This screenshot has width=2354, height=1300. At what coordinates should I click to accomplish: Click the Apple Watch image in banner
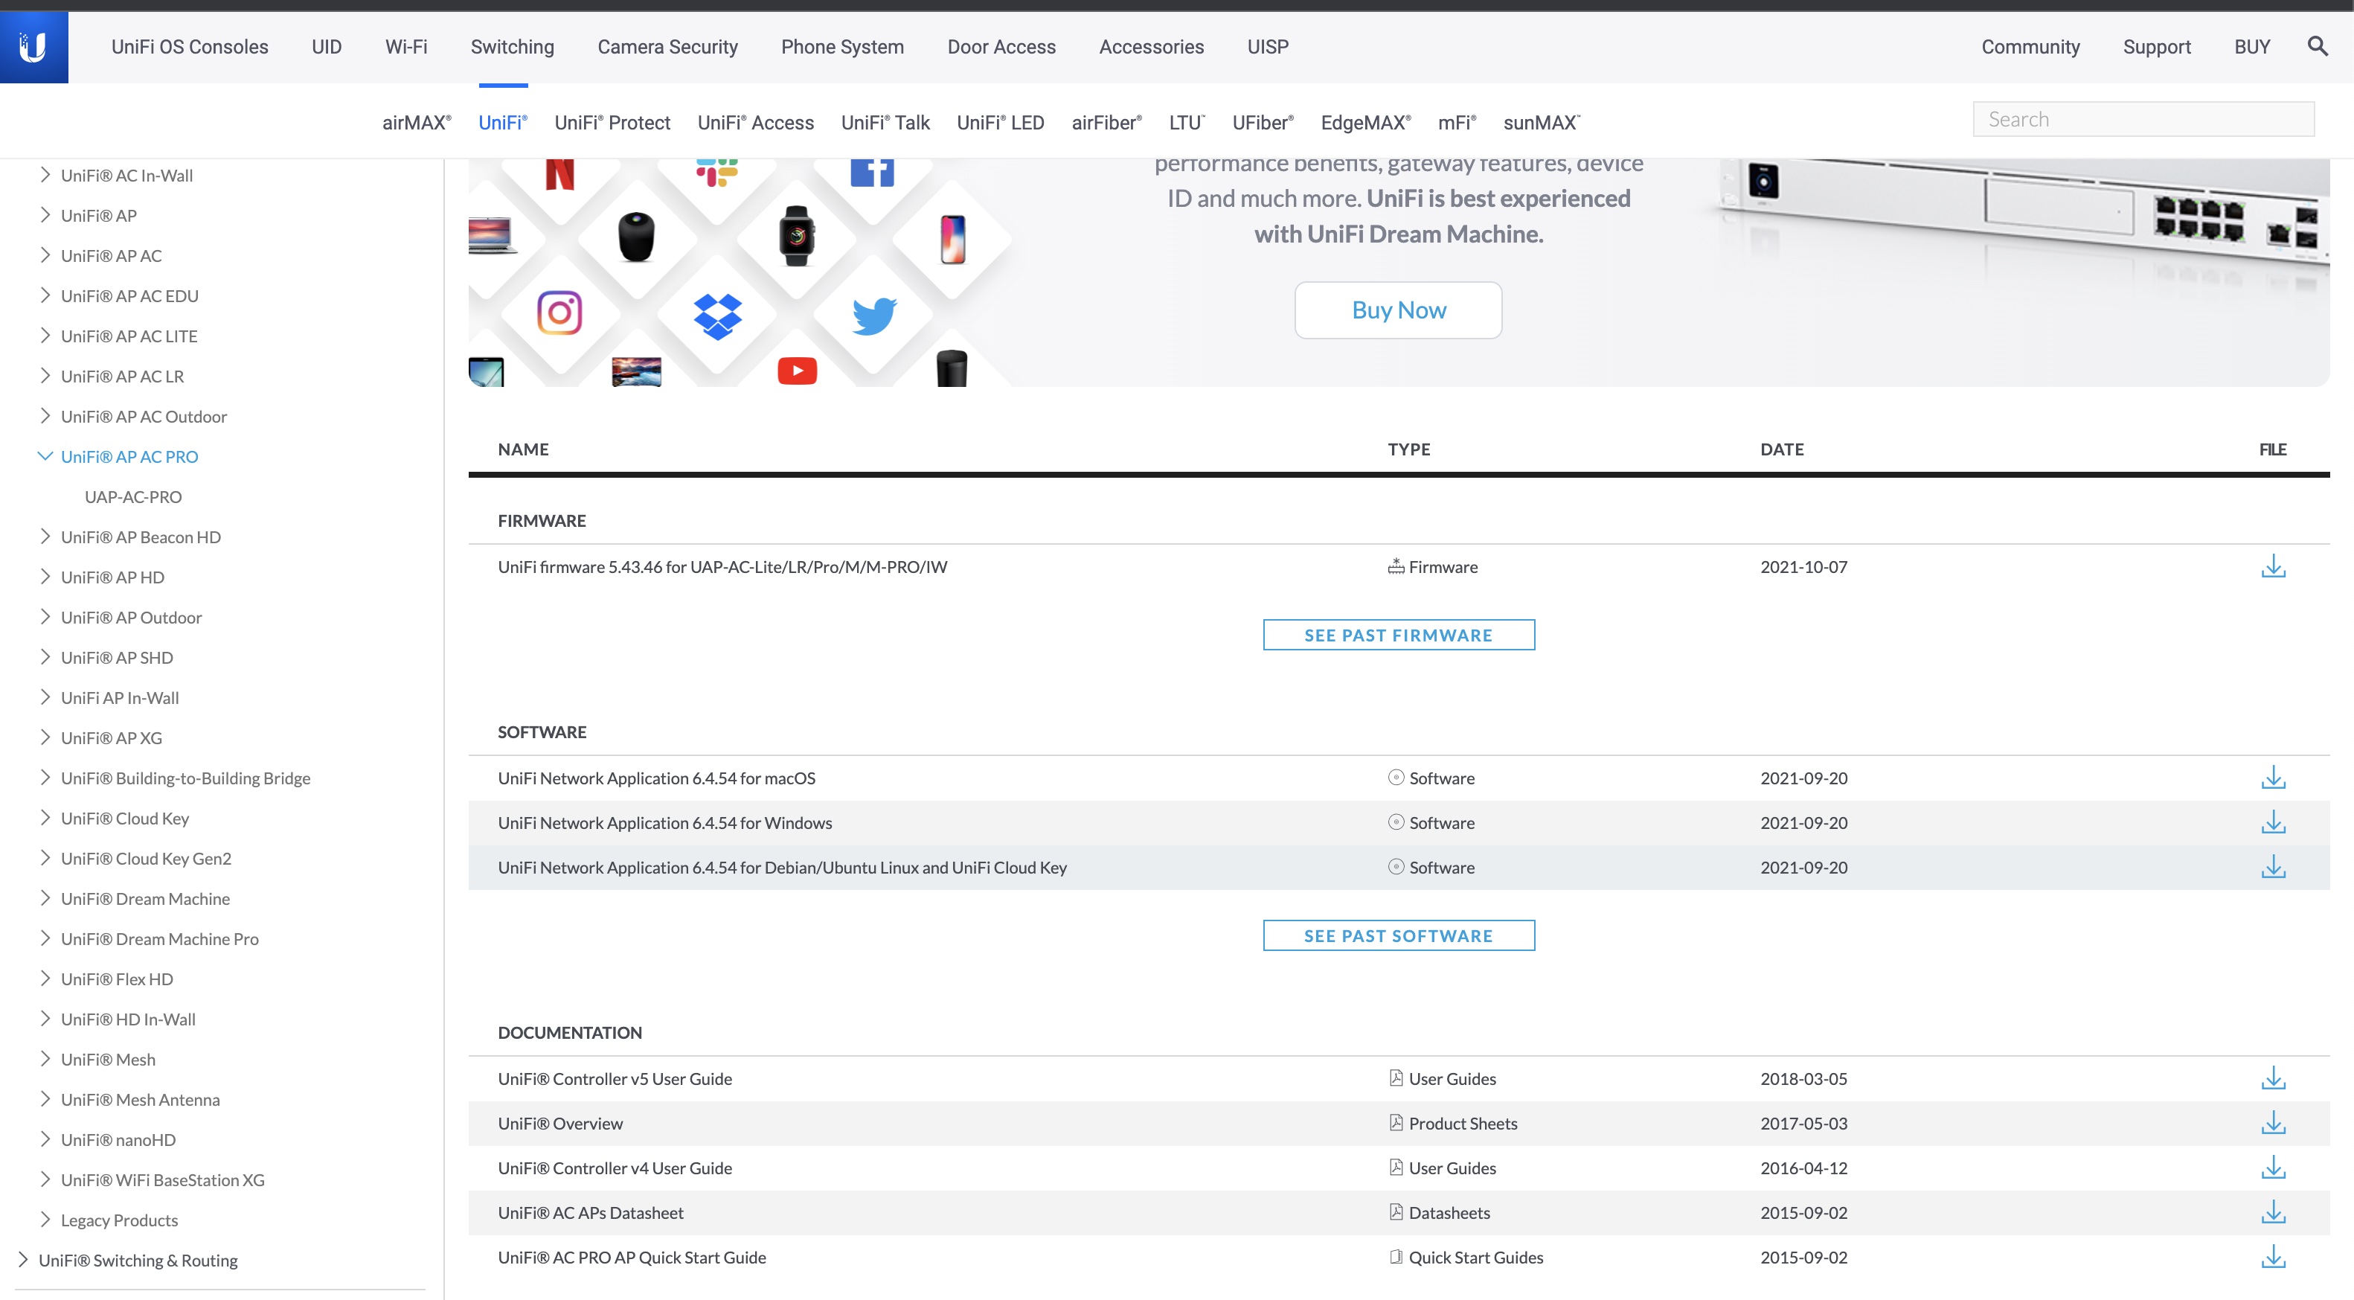click(x=796, y=236)
